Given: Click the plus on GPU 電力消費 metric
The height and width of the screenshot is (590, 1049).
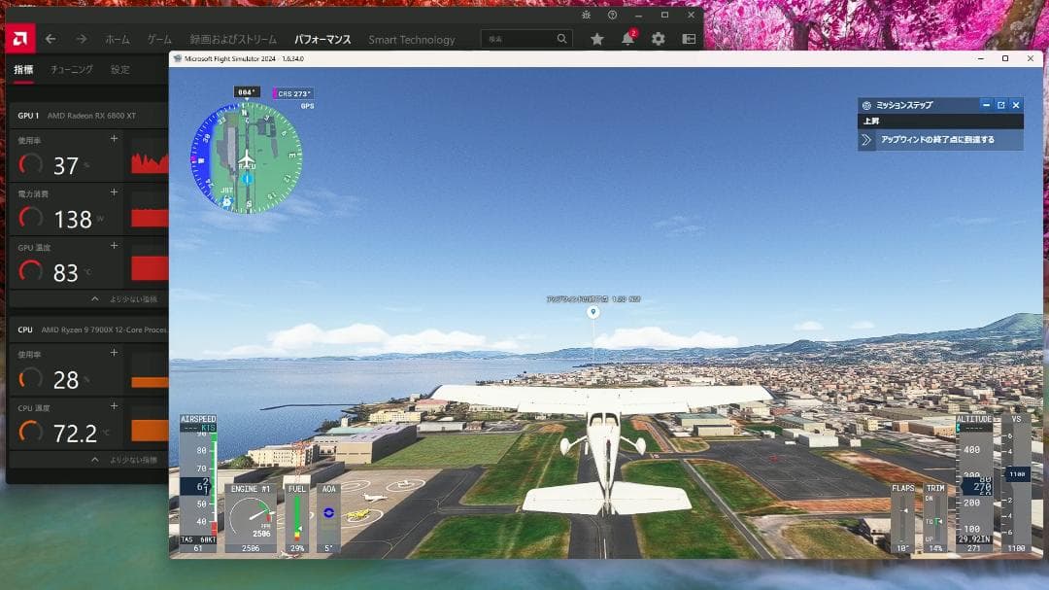Looking at the screenshot, I should [x=114, y=192].
